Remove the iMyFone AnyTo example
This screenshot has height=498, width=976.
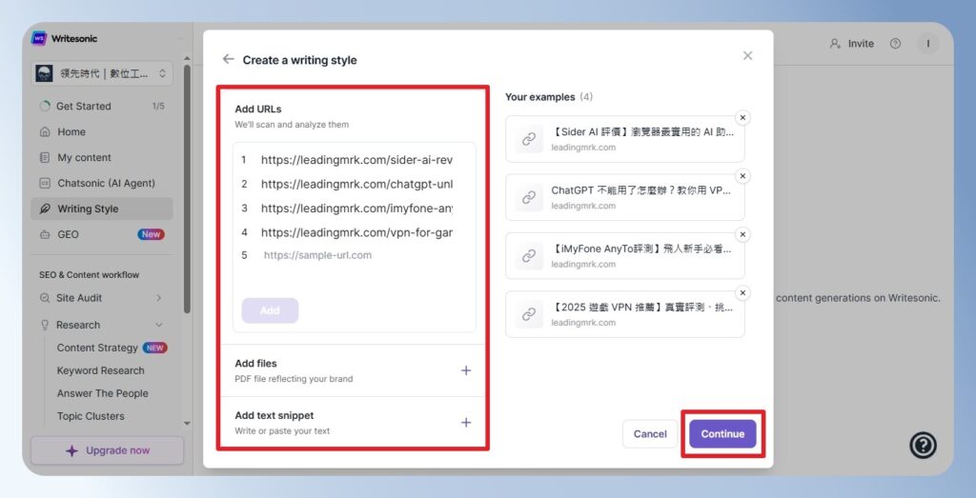[x=742, y=234]
